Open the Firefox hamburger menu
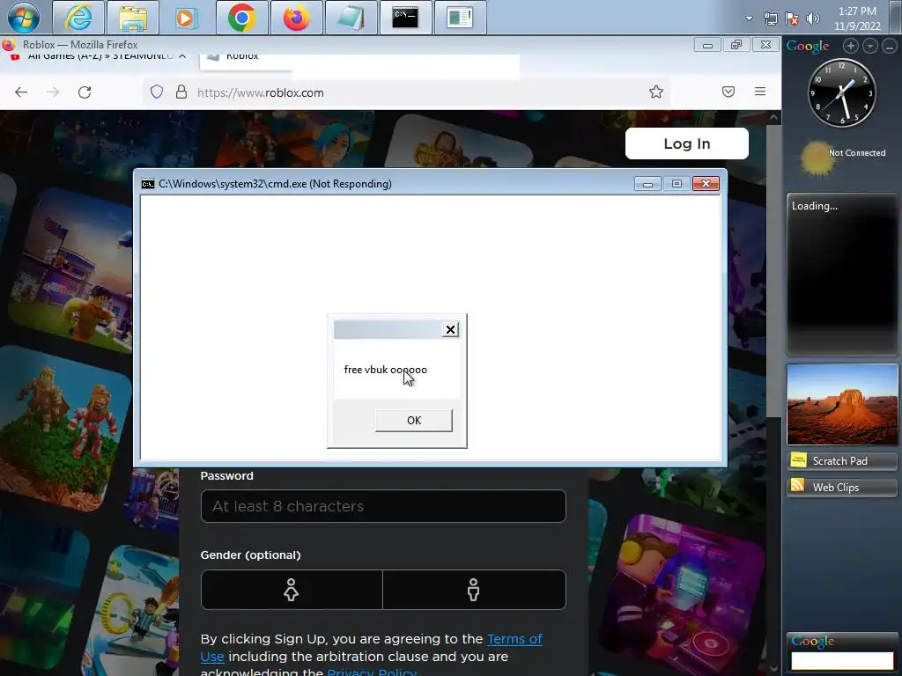This screenshot has width=902, height=676. [760, 92]
